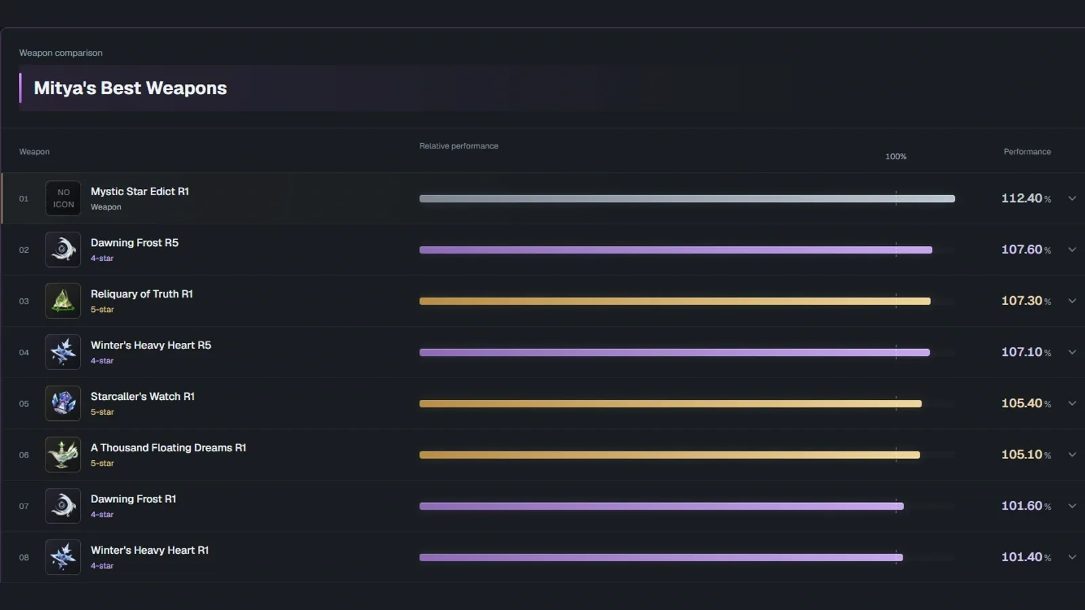
Task: Select the 'Starcaller's Watch R1' name
Action: point(142,396)
